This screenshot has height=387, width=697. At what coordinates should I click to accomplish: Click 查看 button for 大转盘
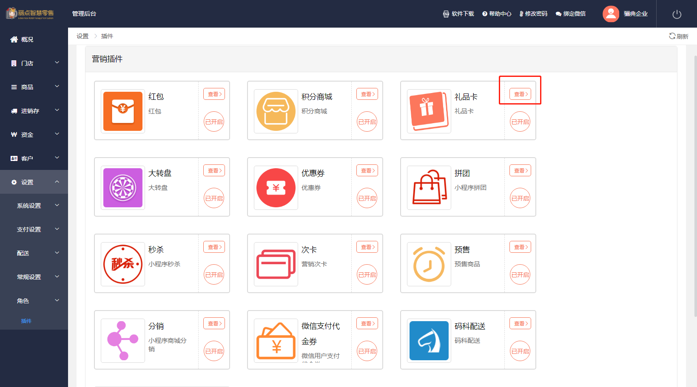click(214, 171)
